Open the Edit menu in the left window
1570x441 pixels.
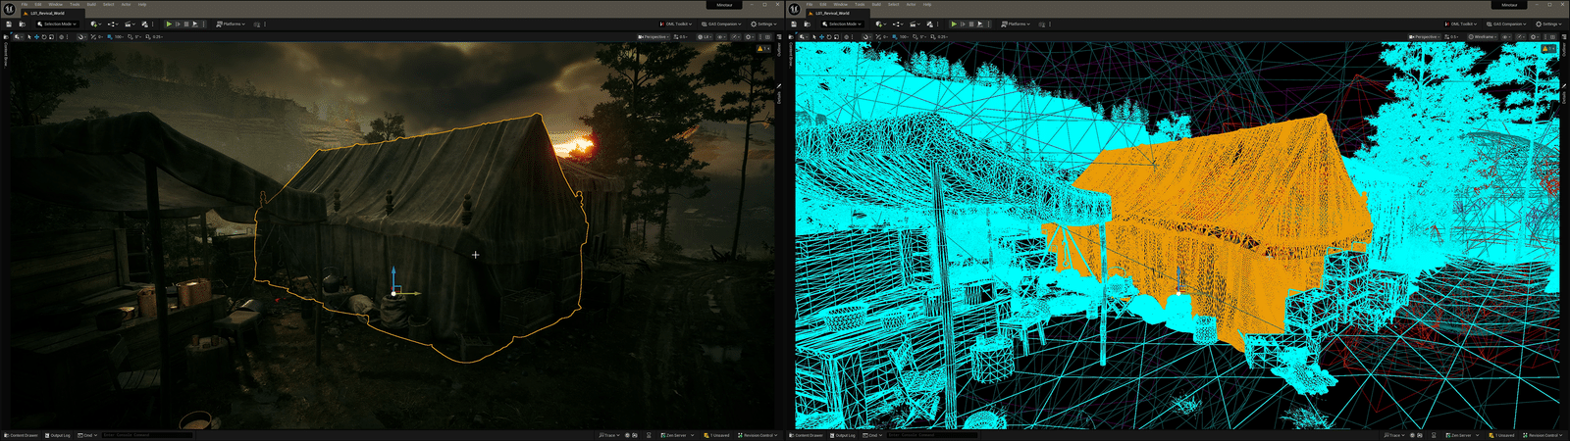38,4
